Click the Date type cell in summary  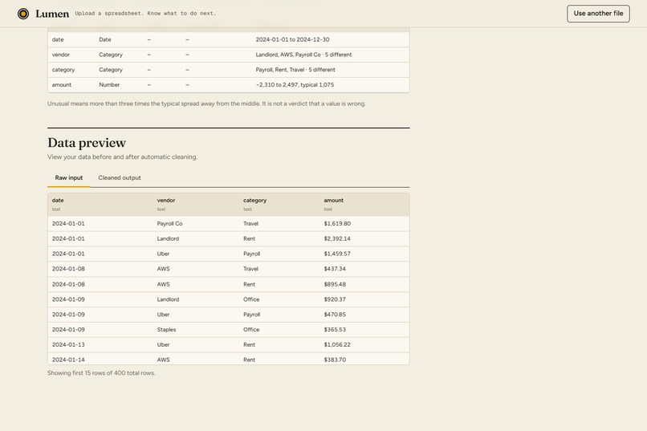tap(105, 39)
